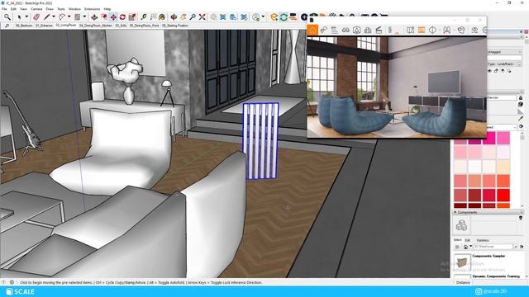The image size is (529, 297).
Task: Click Components search magnifier button
Action: point(516,247)
